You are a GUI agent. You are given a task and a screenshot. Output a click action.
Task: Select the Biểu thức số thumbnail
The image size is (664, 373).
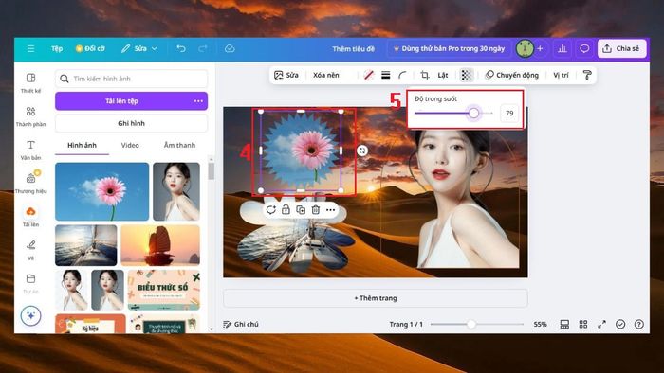point(163,290)
